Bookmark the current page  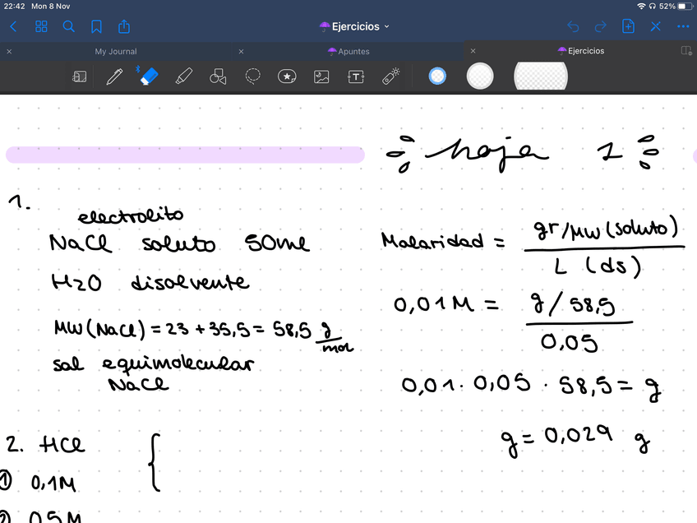tap(96, 26)
